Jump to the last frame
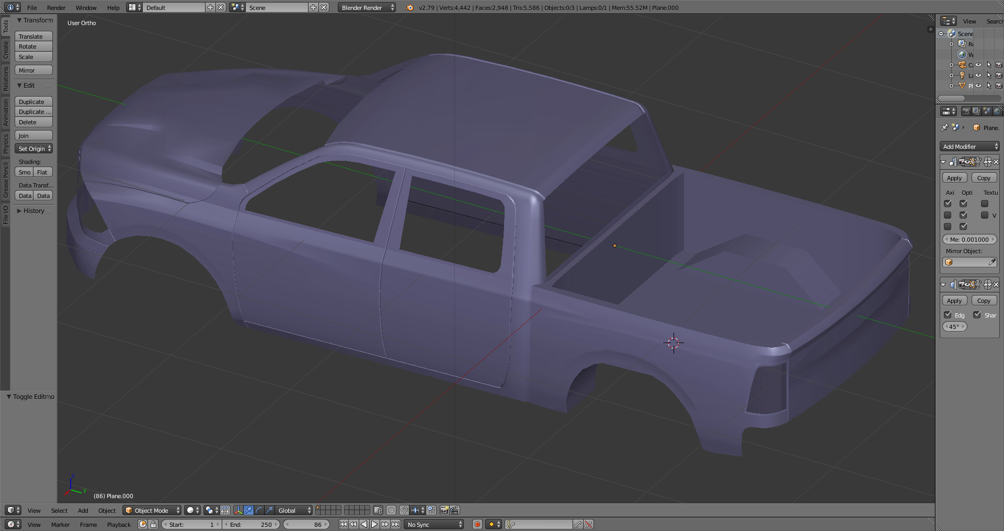Screen dimensions: 1004x531 point(396,524)
